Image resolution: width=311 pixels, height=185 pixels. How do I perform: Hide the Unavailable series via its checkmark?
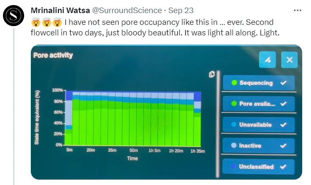(x=283, y=125)
